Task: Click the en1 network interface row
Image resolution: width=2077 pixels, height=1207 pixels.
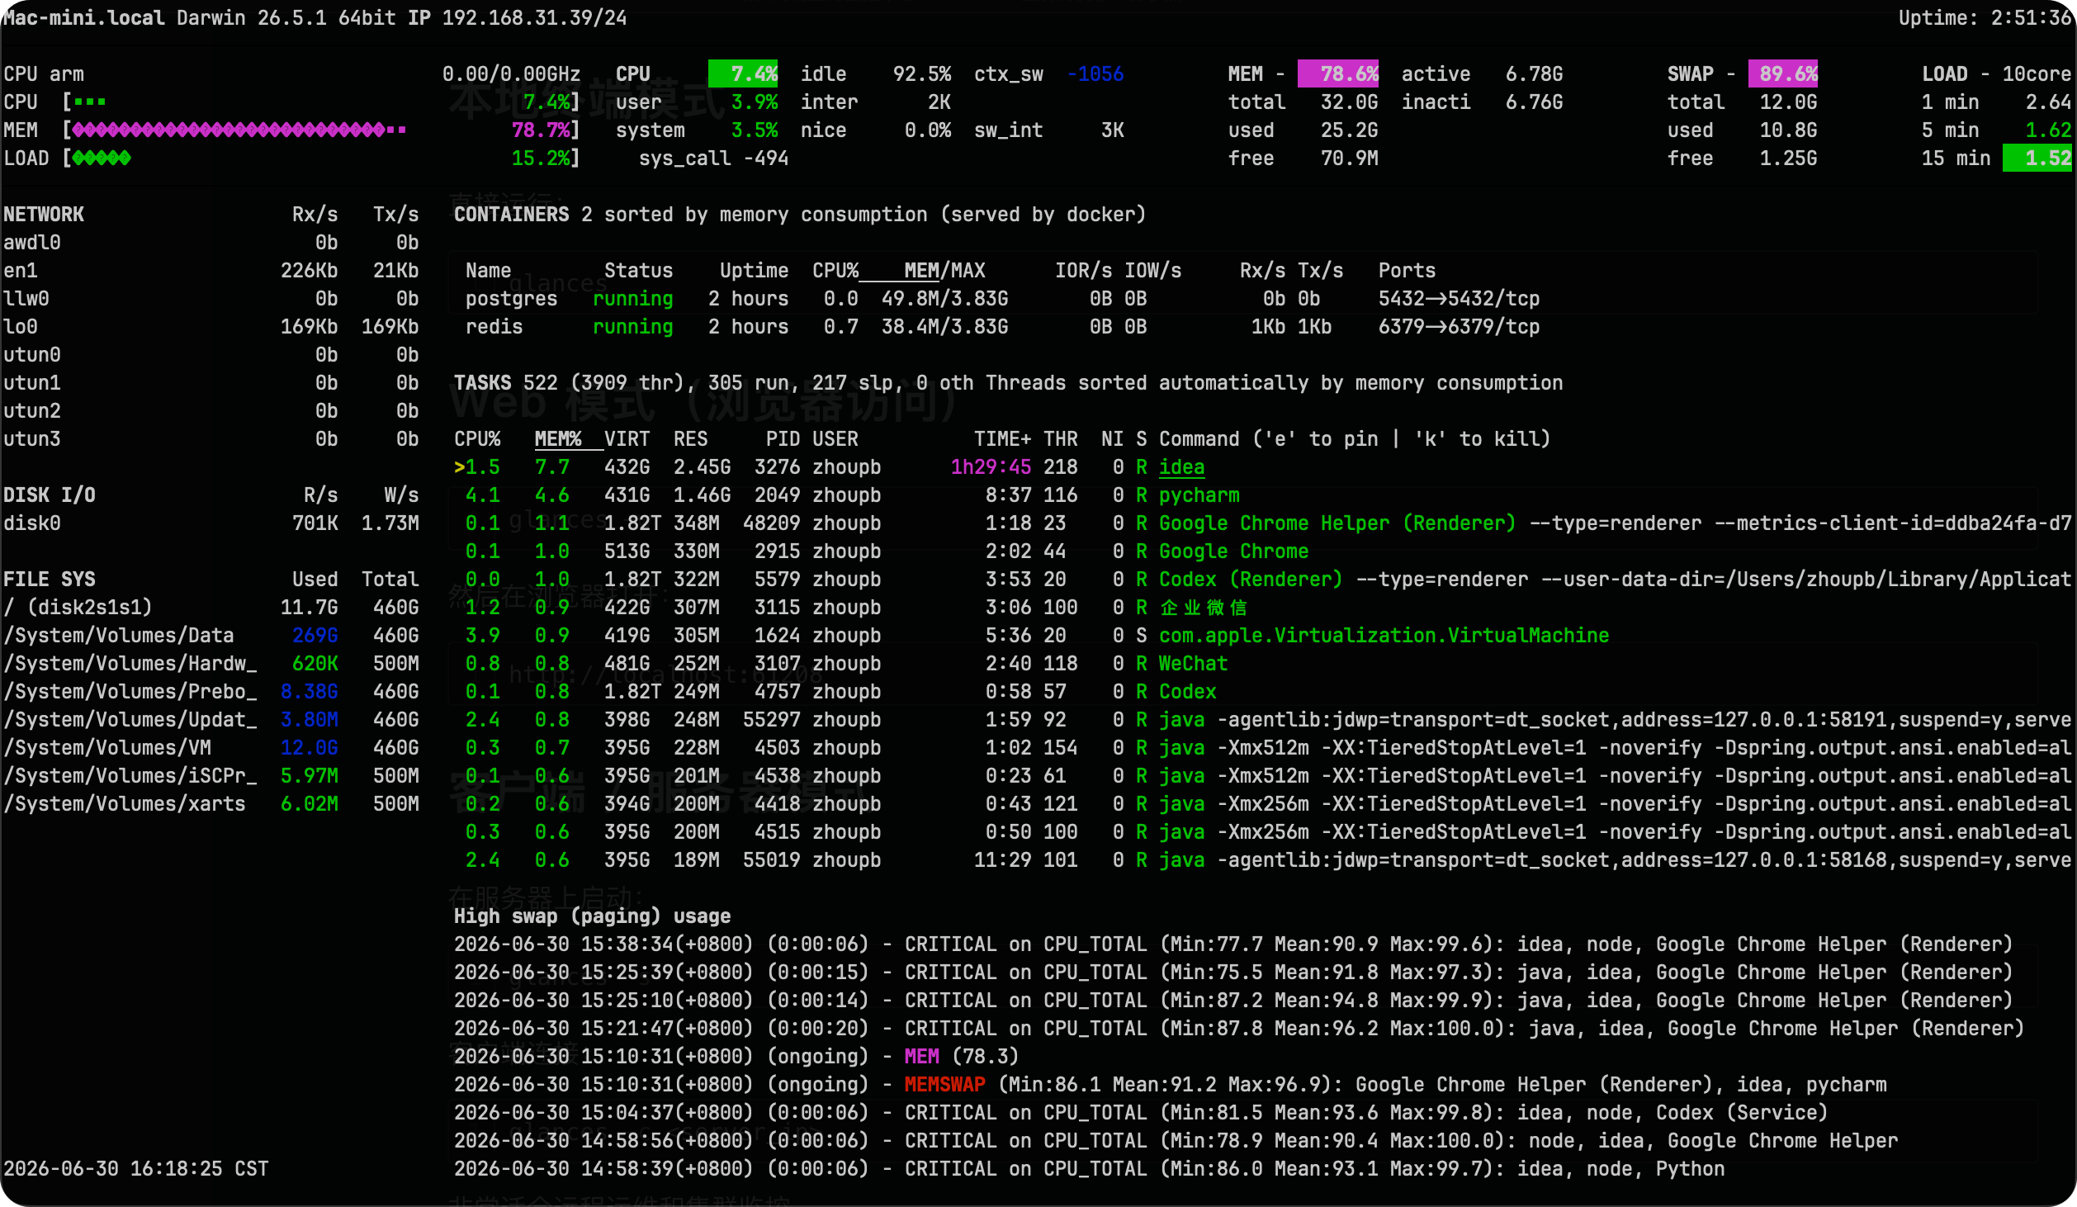Action: coord(211,271)
